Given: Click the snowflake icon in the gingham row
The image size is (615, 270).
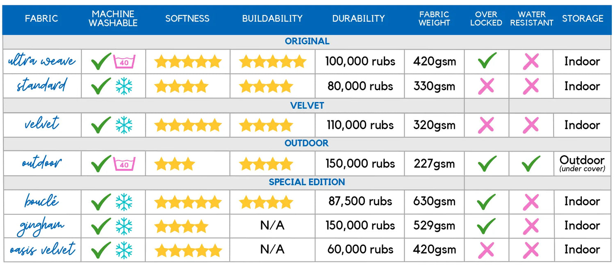Looking at the screenshot, I should (x=123, y=226).
